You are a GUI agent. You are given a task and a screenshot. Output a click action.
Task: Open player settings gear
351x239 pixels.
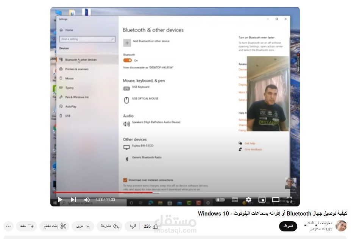(248, 200)
